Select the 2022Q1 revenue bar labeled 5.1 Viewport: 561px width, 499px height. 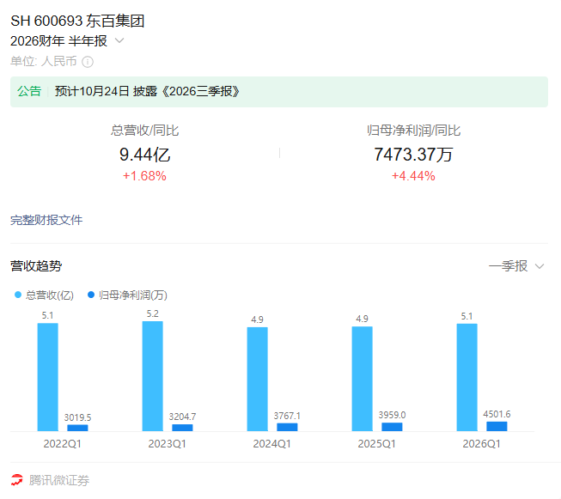click(x=47, y=377)
